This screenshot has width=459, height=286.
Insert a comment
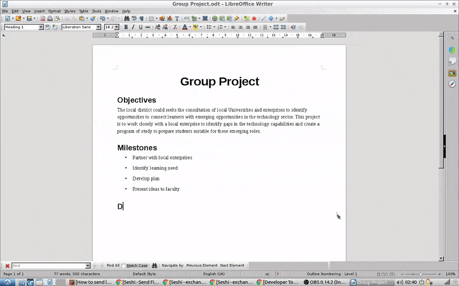(246, 19)
